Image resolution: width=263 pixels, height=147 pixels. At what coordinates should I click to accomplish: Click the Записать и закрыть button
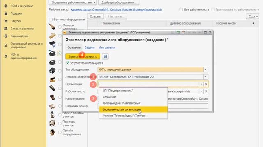[83, 56]
